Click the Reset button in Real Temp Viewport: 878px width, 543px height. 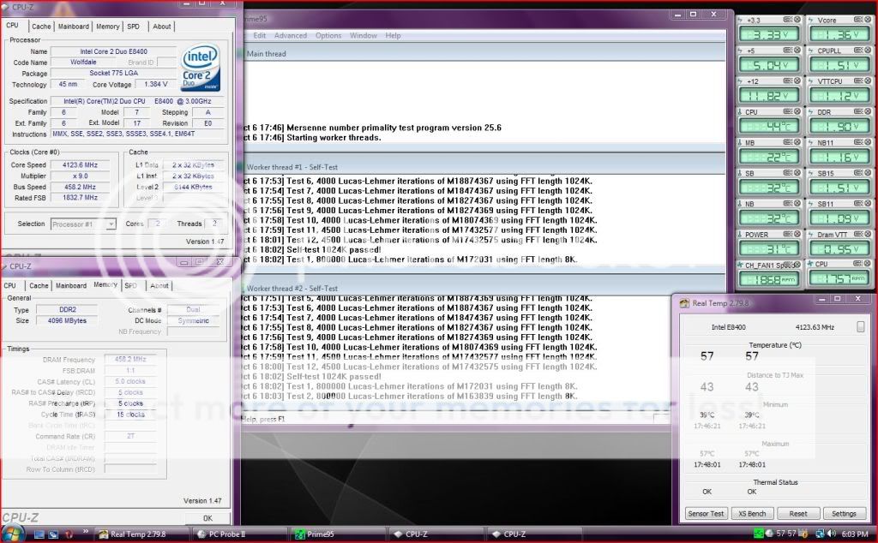coord(798,513)
